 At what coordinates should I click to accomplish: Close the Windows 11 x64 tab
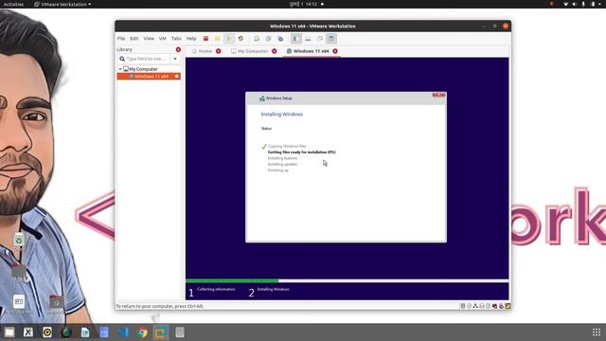pos(335,51)
